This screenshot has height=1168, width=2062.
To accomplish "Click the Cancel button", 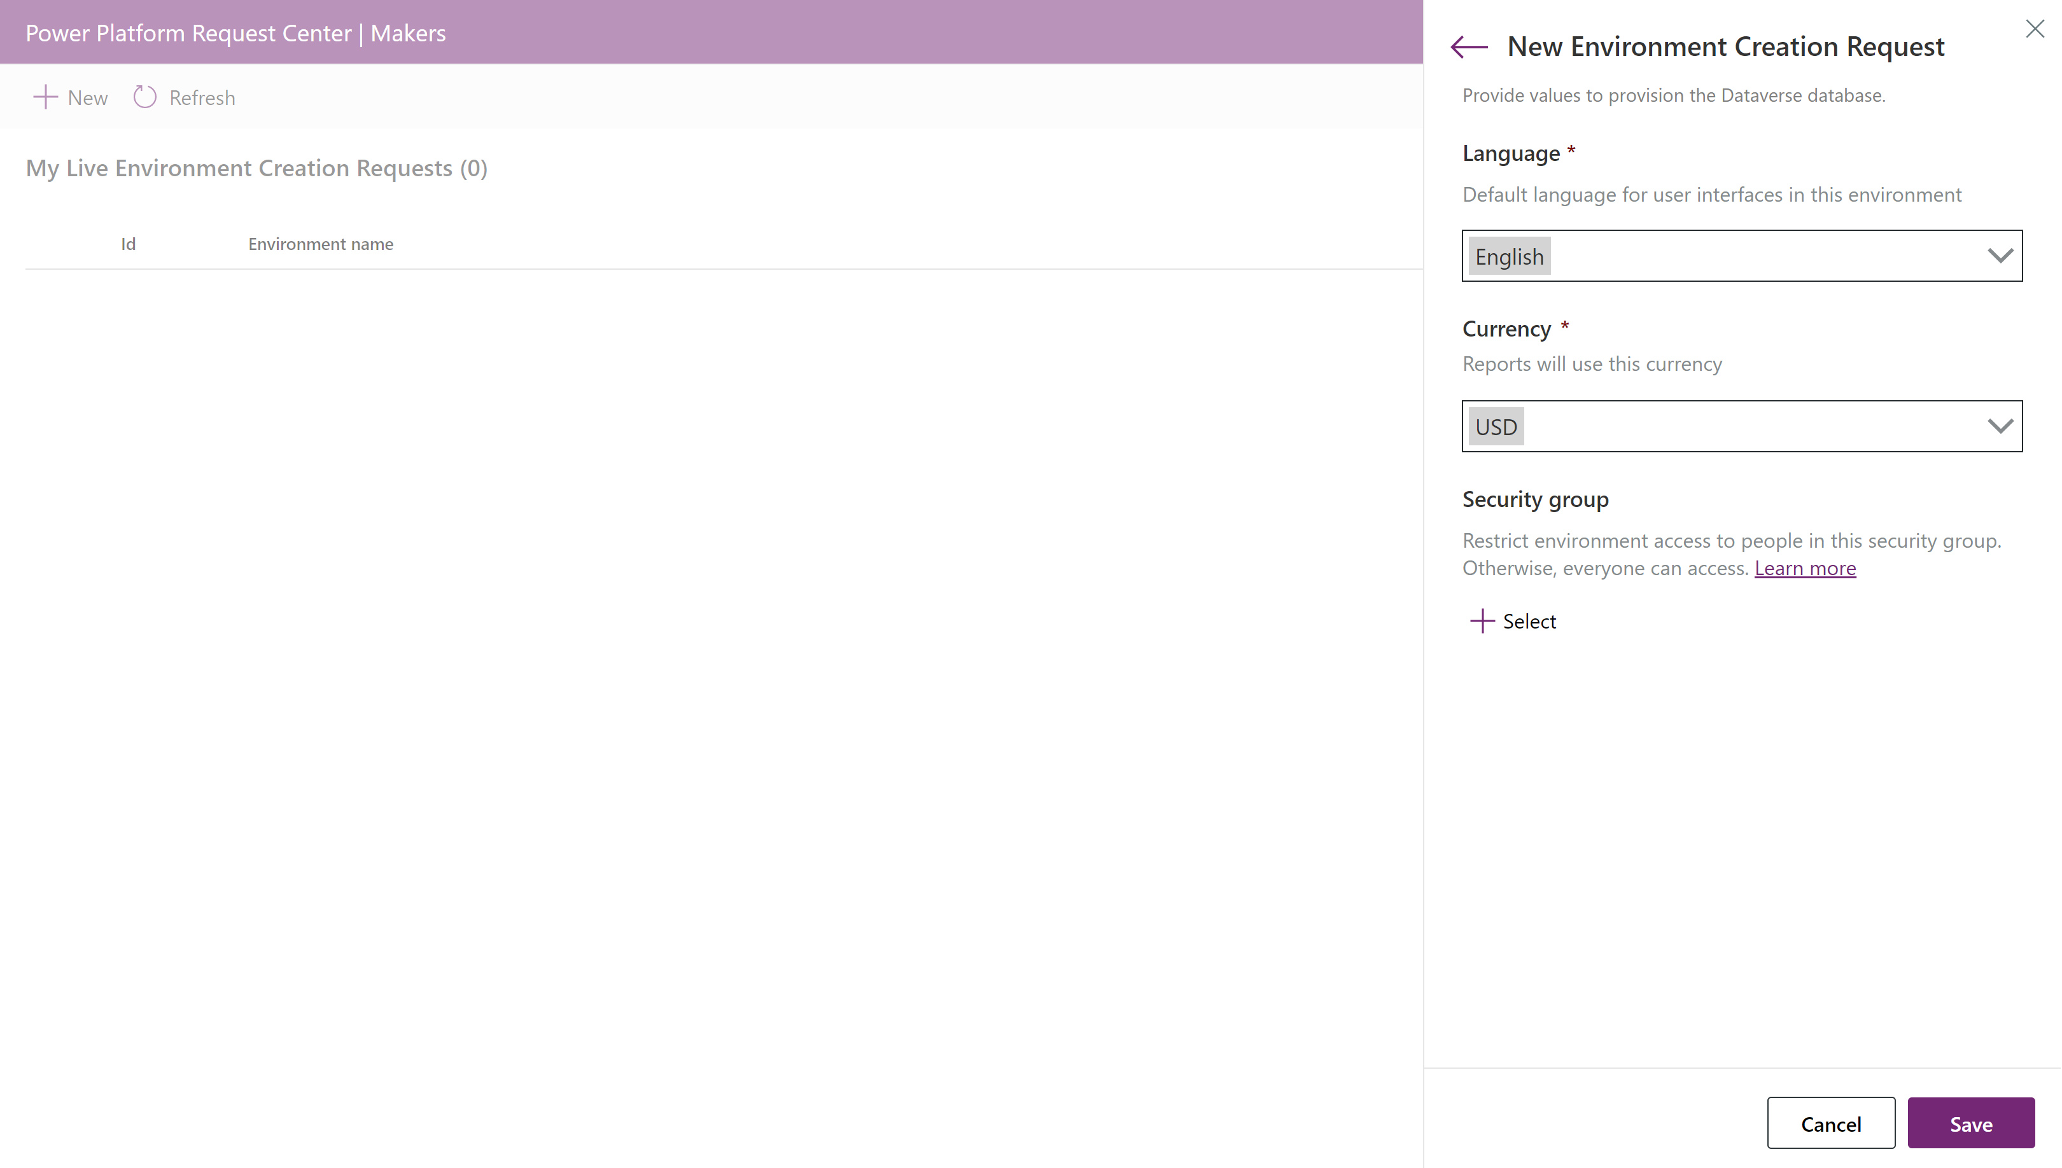I will click(1830, 1123).
